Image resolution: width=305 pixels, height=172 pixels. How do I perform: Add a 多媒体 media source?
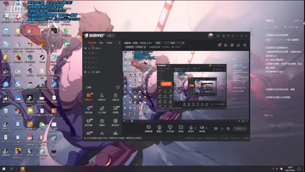pyautogui.click(x=181, y=129)
